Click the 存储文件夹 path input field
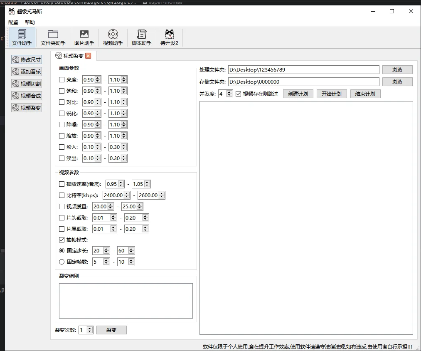 (x=304, y=82)
